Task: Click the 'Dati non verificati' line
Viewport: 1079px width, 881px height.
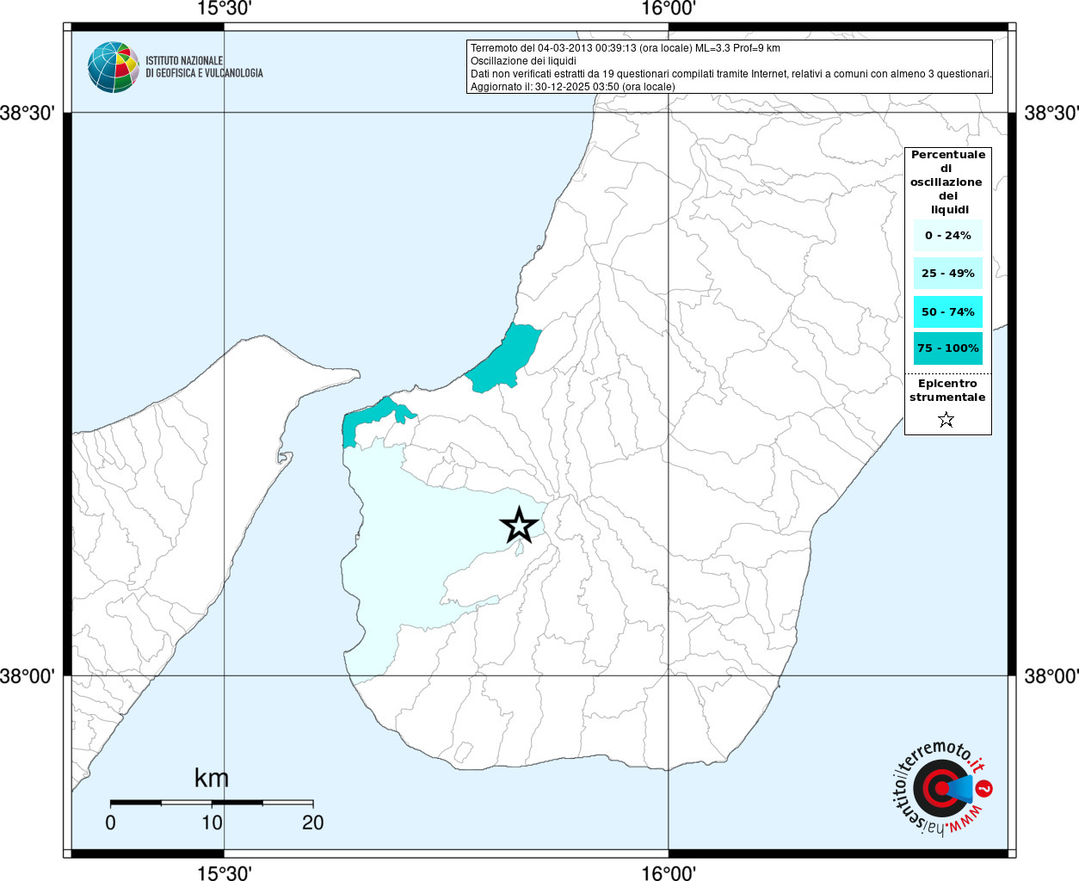Action: point(731,74)
